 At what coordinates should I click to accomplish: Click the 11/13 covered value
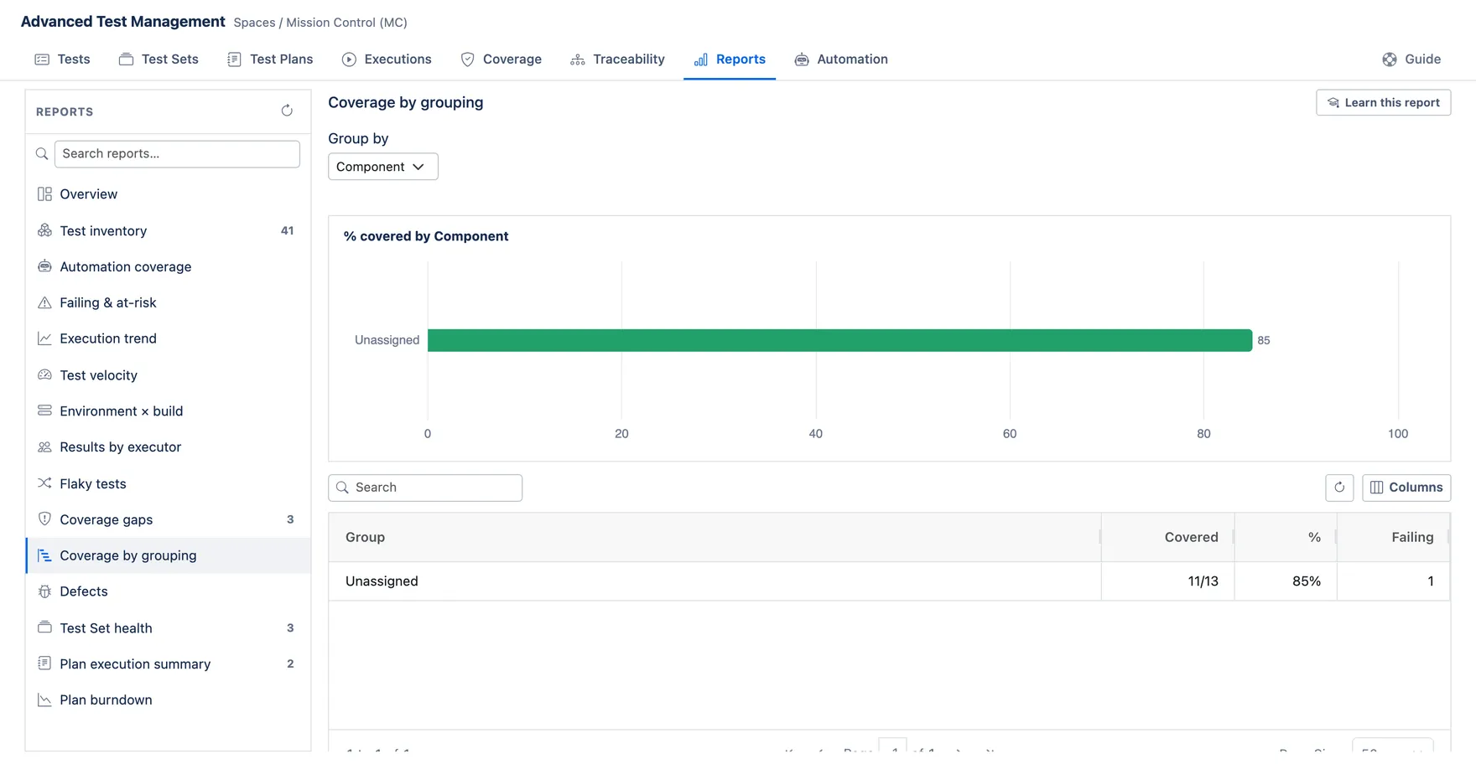point(1203,581)
